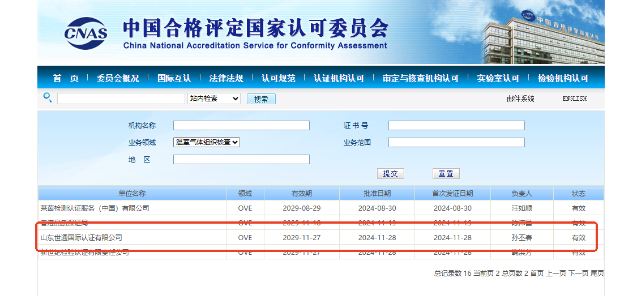This screenshot has height=299, width=637.
Task: Click the site title banner text
Action: pyautogui.click(x=255, y=33)
